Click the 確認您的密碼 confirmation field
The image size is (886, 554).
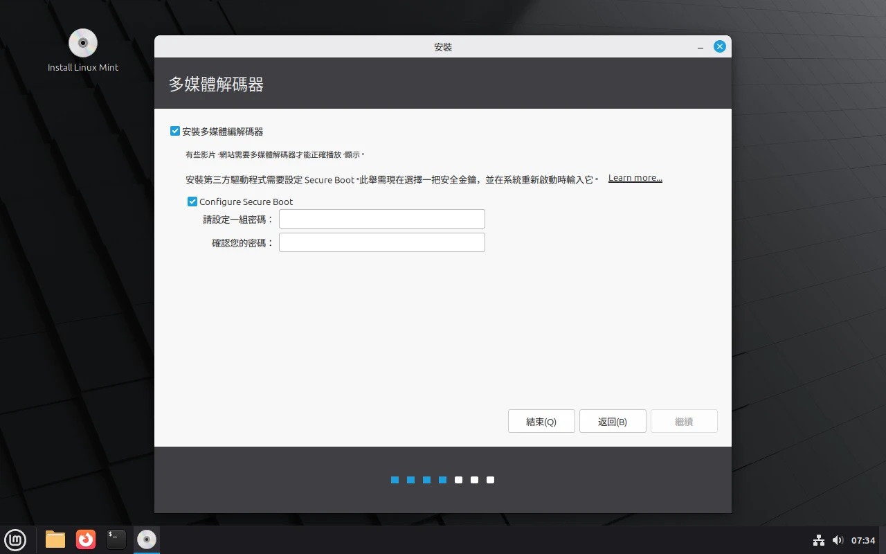(381, 242)
